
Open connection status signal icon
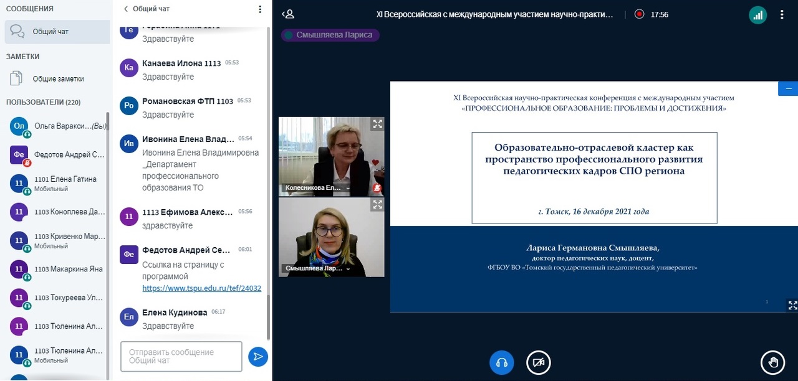[x=757, y=15]
